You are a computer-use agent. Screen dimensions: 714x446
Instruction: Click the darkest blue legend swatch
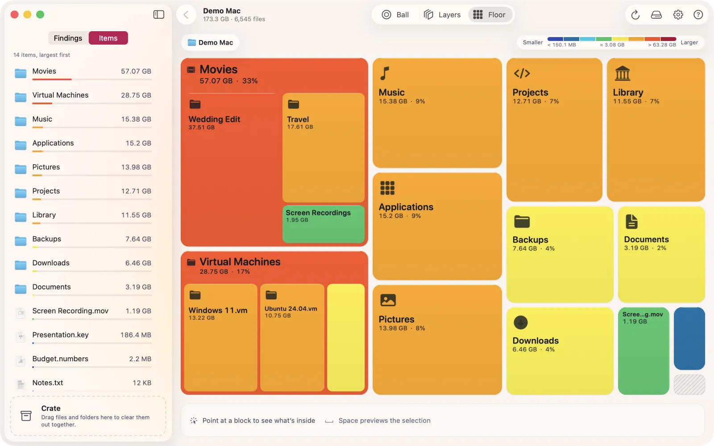[555, 39]
